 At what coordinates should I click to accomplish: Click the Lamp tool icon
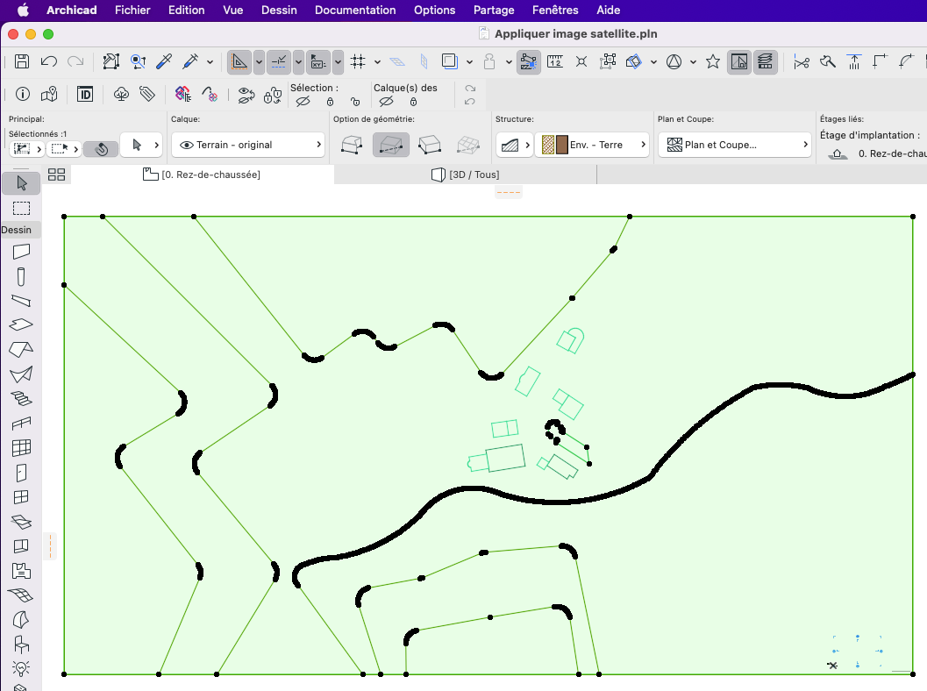[21, 668]
